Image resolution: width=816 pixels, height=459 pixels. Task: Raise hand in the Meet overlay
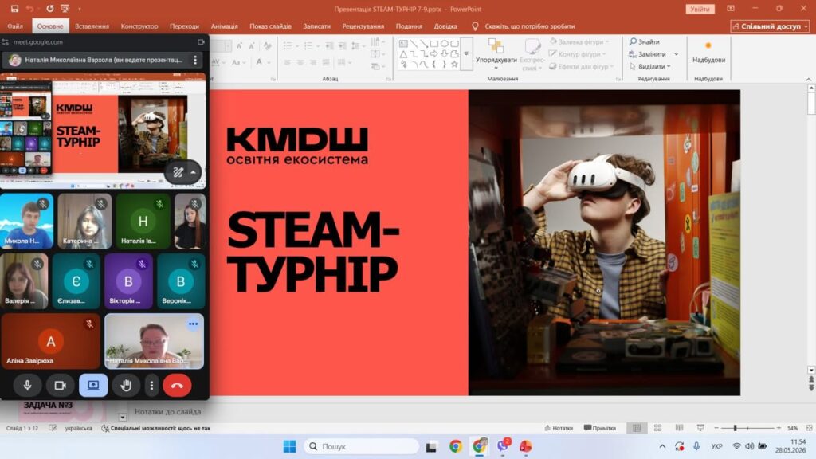pos(126,386)
